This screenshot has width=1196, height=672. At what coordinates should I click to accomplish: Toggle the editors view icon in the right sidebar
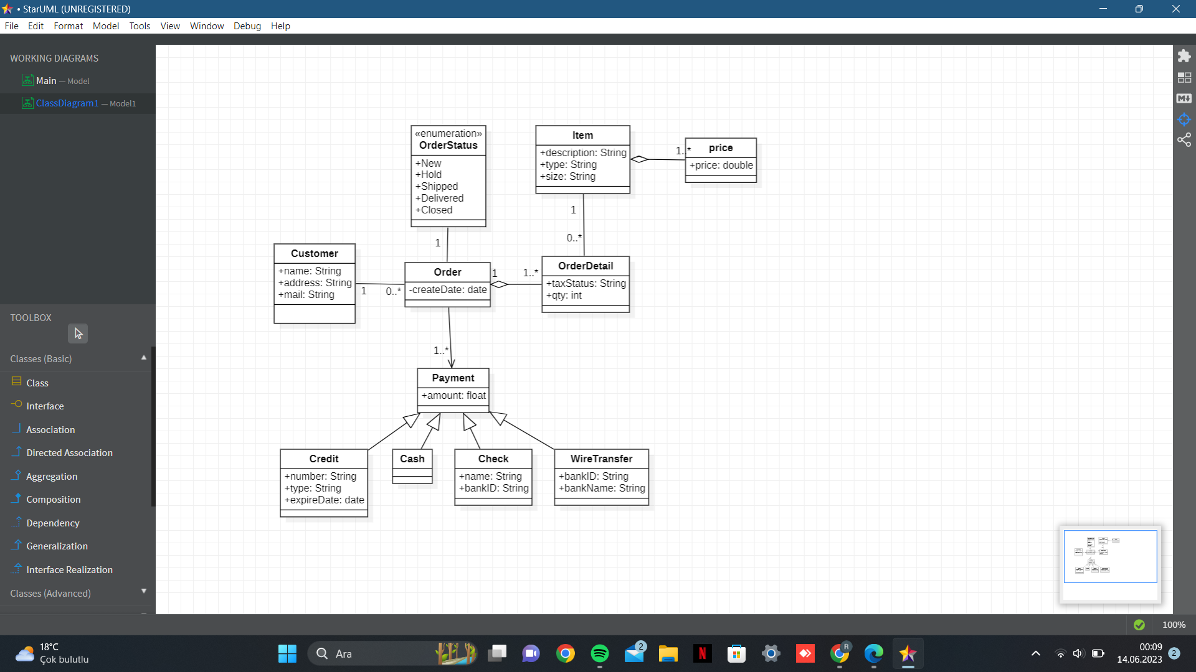click(1184, 77)
